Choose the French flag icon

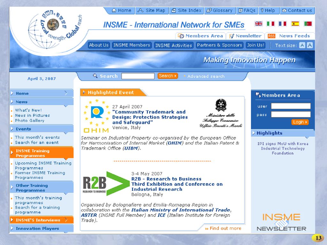pos(283,24)
